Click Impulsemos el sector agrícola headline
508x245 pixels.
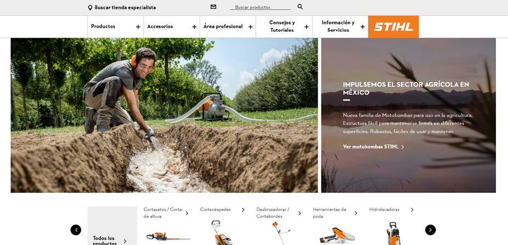point(406,88)
